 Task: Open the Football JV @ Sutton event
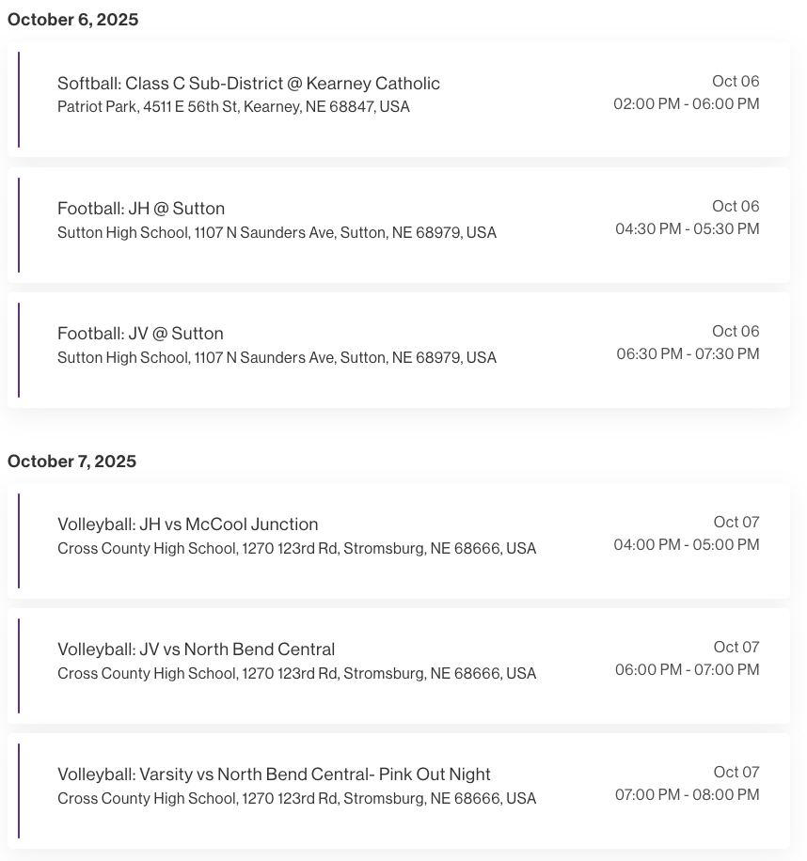click(140, 334)
